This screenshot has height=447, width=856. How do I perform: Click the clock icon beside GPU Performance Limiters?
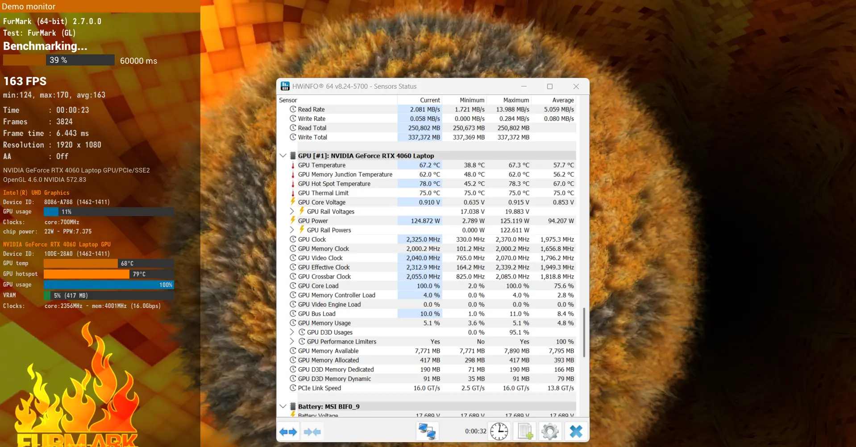[302, 341]
